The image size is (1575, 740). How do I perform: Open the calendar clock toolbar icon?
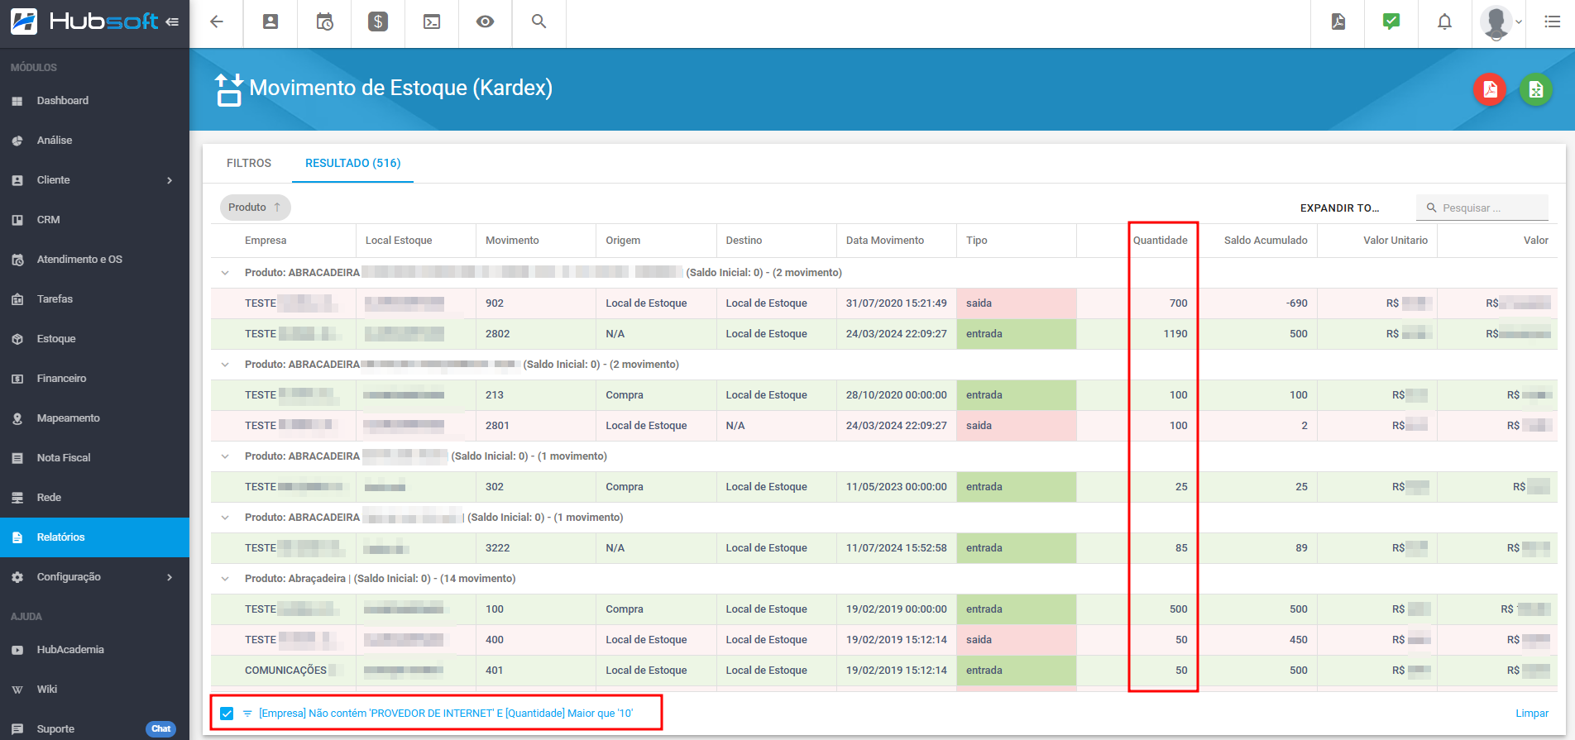(324, 22)
